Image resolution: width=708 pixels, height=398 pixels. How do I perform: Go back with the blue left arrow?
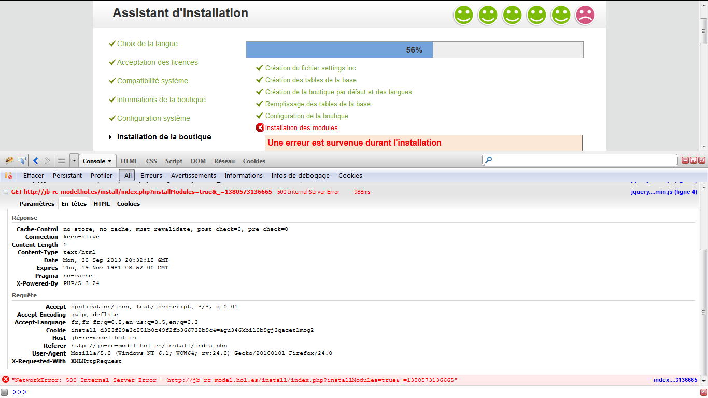pyautogui.click(x=36, y=161)
